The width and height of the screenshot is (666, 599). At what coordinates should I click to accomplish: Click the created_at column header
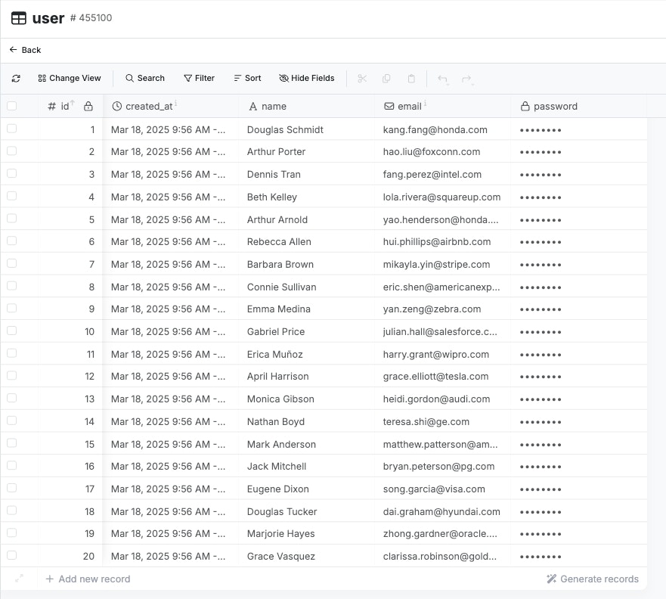(x=171, y=106)
